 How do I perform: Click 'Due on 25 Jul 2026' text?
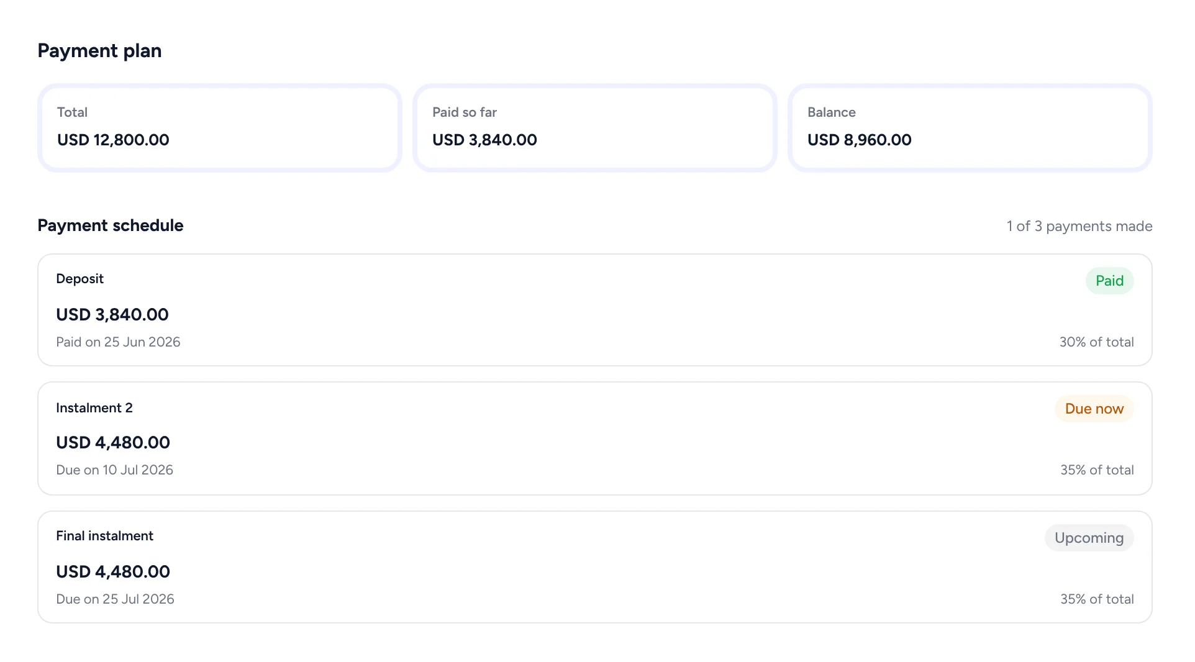(115, 599)
